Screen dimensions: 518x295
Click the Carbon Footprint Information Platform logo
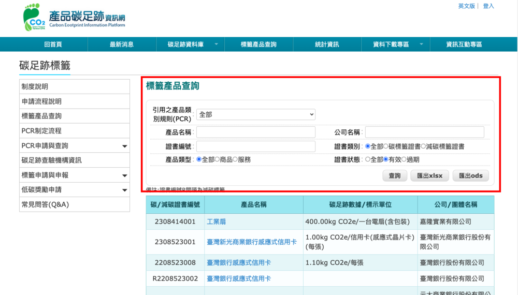74,18
